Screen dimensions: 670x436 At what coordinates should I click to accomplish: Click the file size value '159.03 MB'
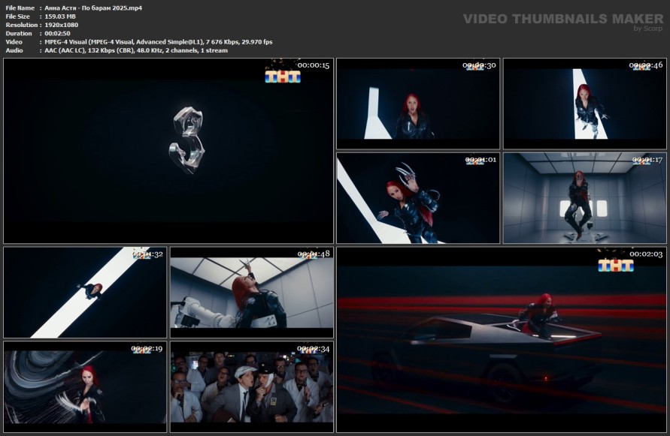tap(60, 17)
